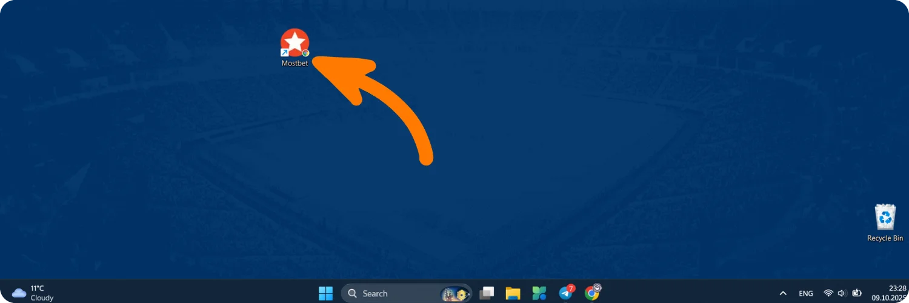
Task: Select the Mostbet star shortcut icon
Action: [x=295, y=42]
